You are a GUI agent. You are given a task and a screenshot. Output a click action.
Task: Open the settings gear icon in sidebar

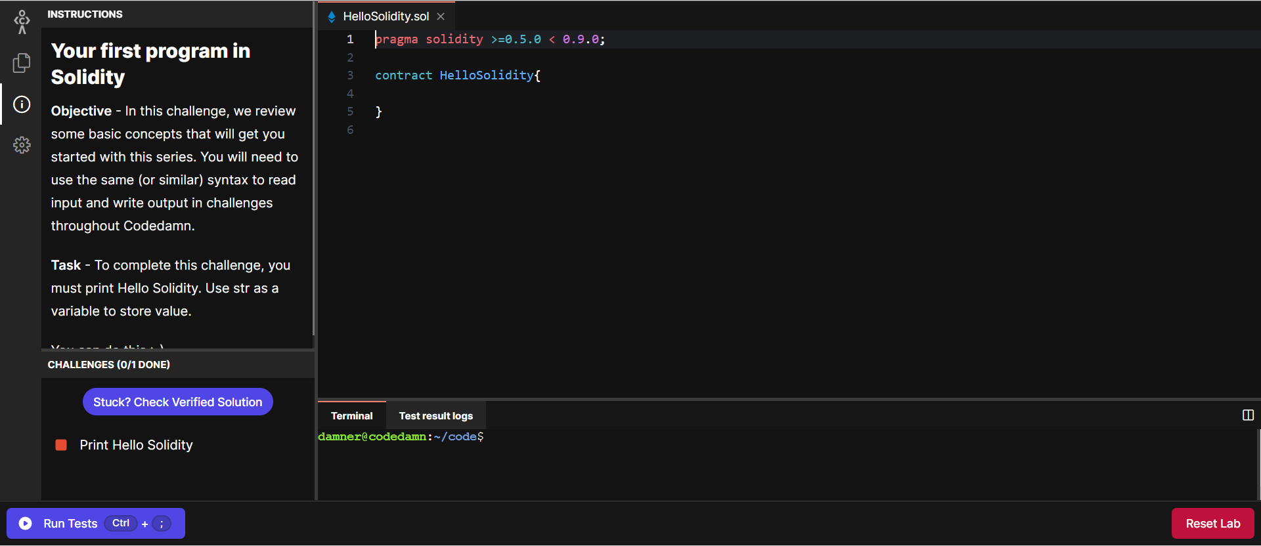22,145
